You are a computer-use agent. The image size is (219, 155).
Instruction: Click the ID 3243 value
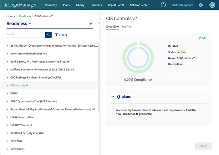tap(175, 46)
